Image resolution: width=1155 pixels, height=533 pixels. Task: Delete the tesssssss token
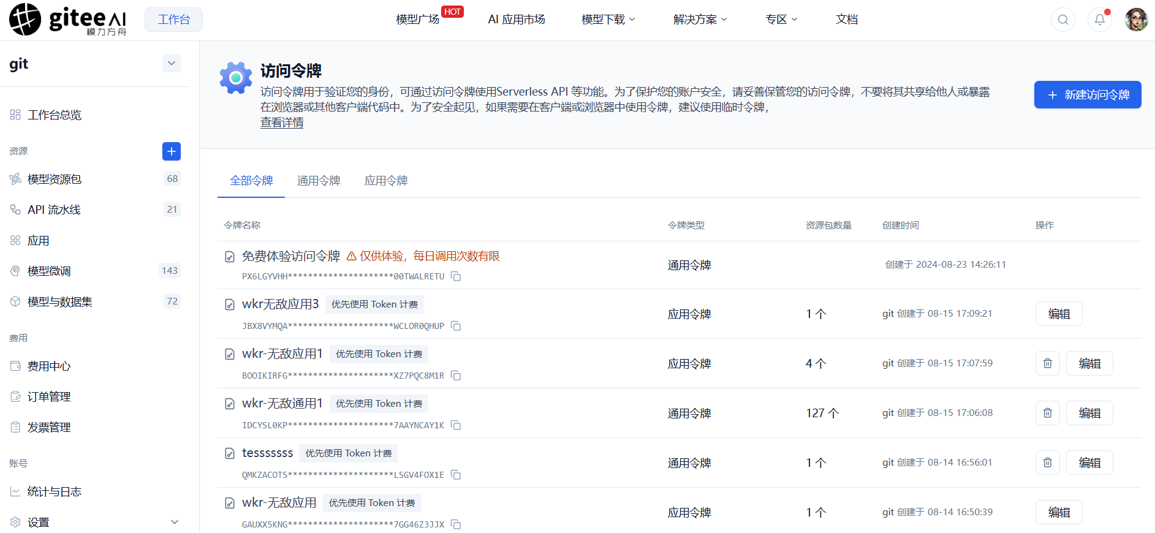tap(1048, 463)
